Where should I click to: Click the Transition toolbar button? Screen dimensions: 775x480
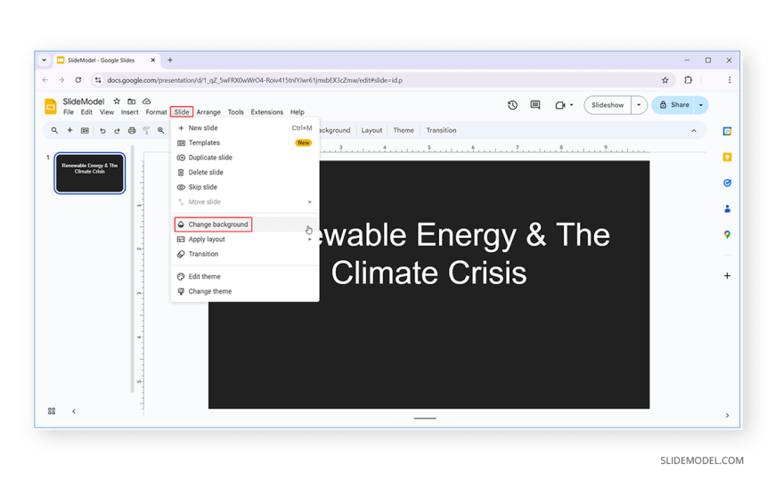point(441,131)
